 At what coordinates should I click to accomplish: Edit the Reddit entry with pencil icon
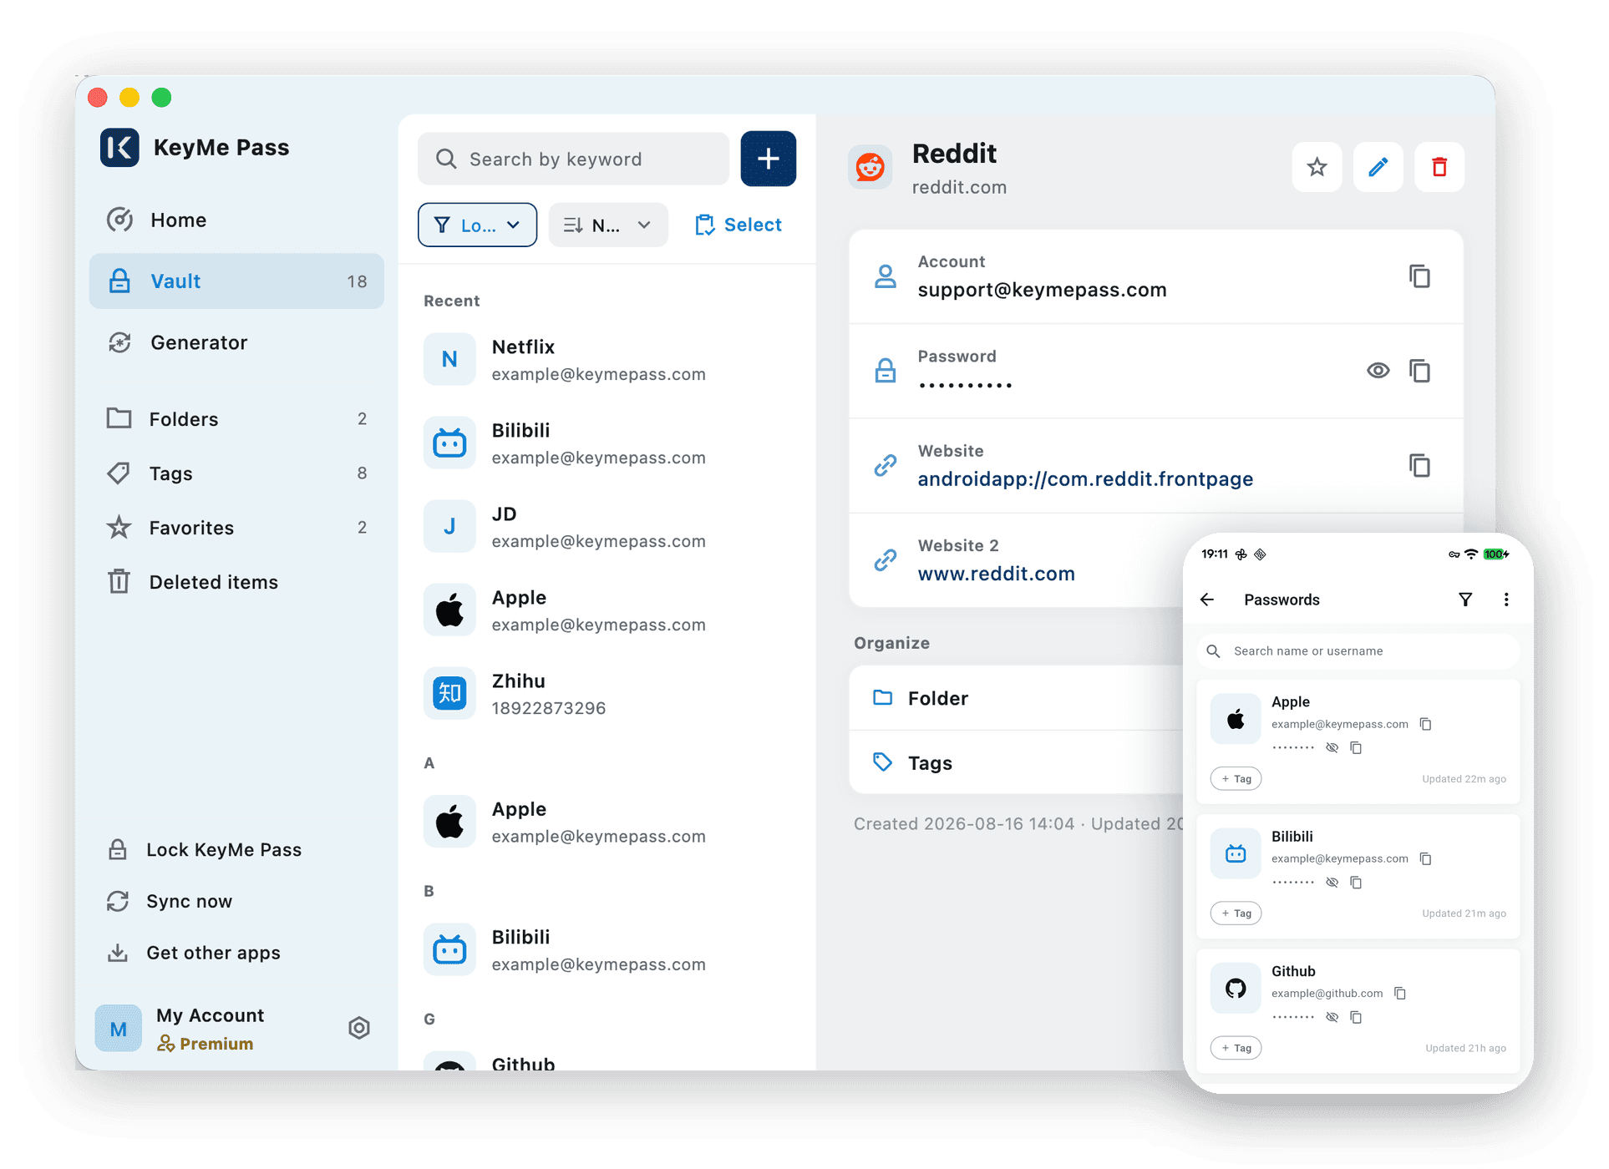(x=1378, y=167)
